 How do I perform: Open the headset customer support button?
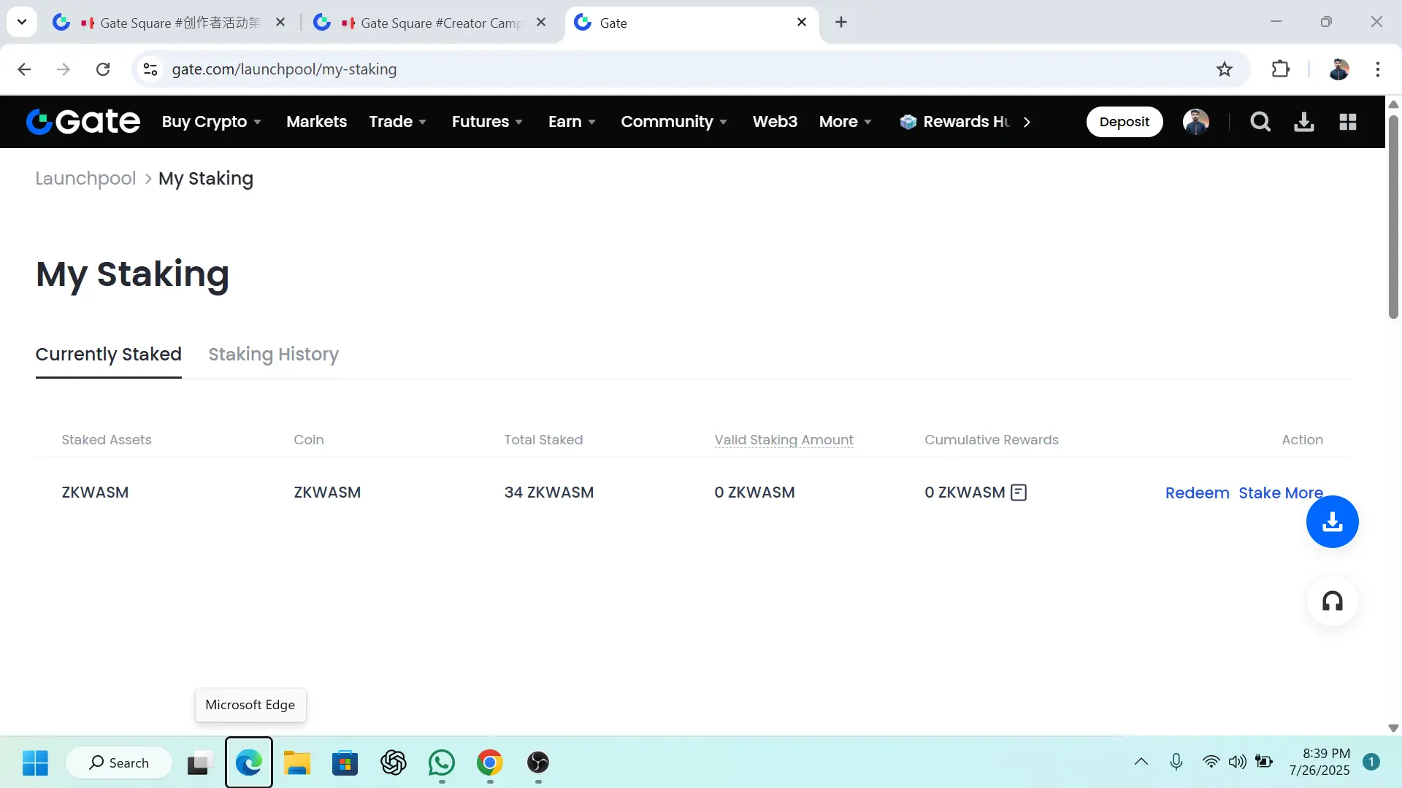click(x=1332, y=601)
